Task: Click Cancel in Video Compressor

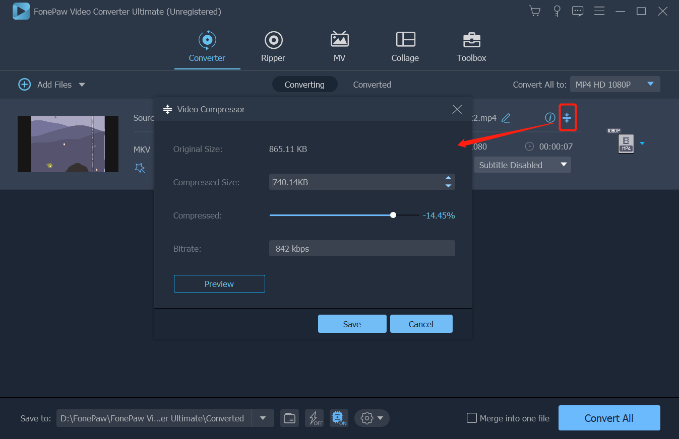Action: [421, 324]
